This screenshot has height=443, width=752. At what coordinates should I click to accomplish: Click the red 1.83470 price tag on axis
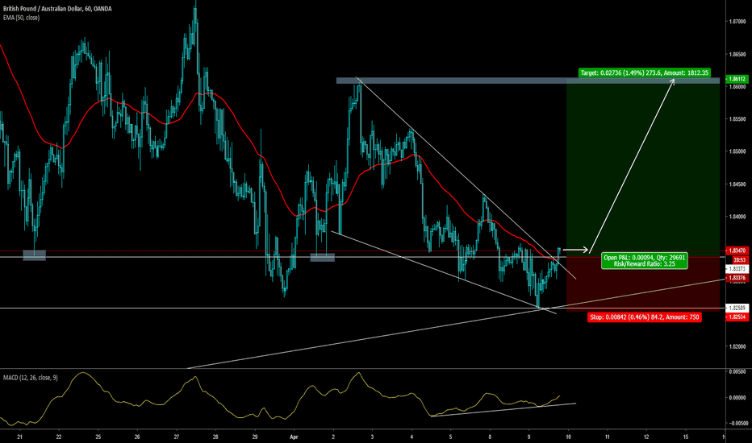pos(737,250)
